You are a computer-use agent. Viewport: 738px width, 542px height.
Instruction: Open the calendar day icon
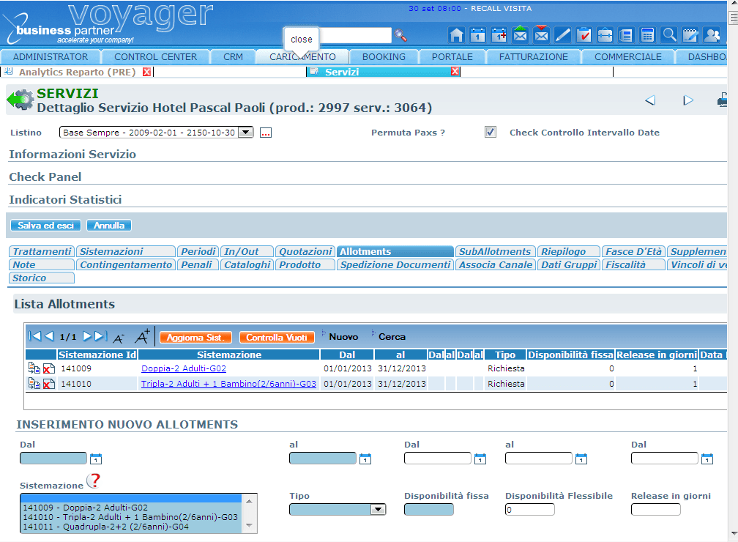tap(477, 35)
